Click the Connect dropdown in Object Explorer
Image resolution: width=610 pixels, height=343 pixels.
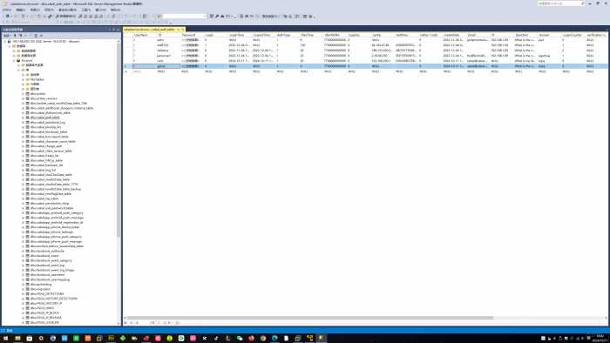pos(6,36)
